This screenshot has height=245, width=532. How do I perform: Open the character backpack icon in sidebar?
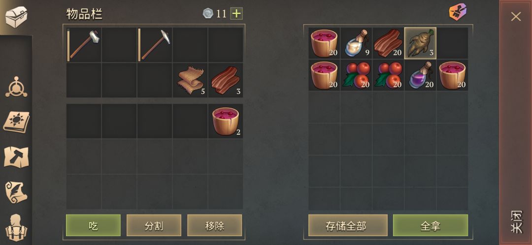(x=16, y=227)
